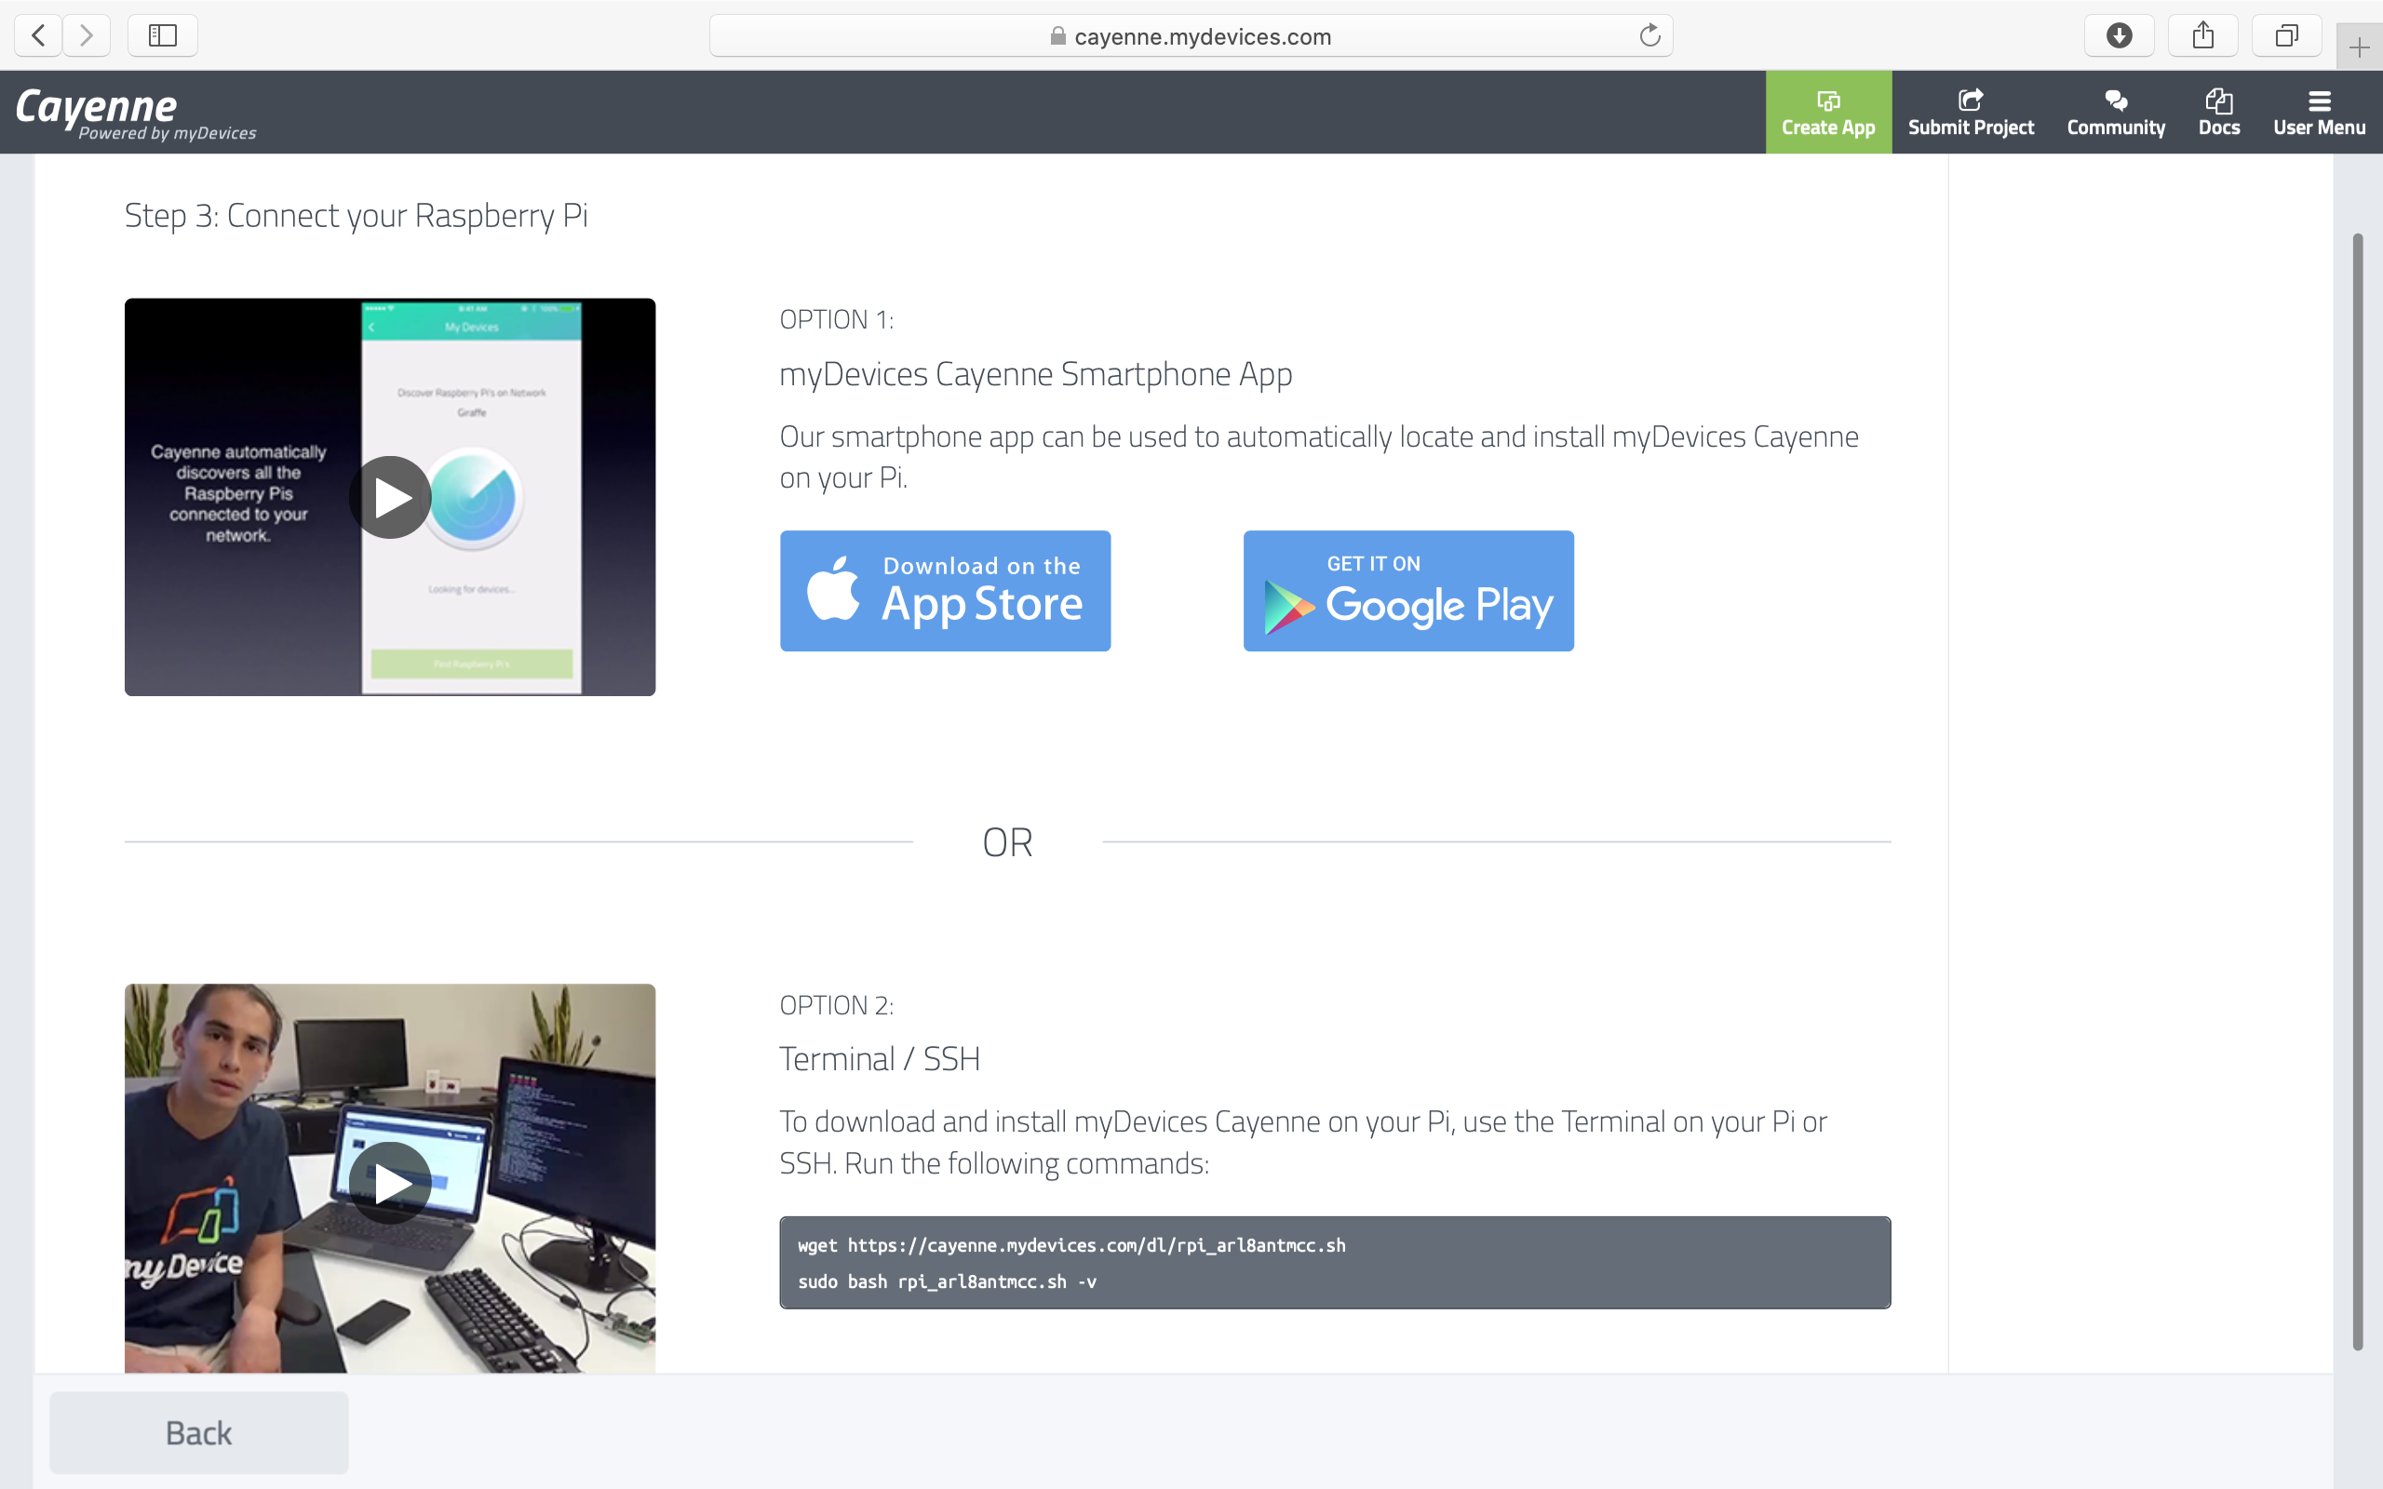The width and height of the screenshot is (2383, 1489).
Task: Click the Create App button
Action: click(x=1827, y=113)
